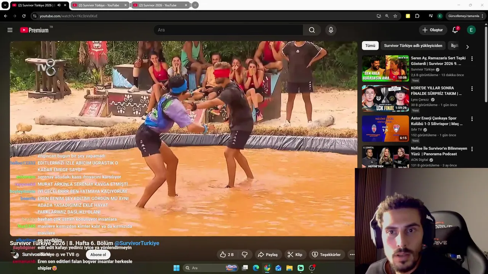This screenshot has height=274, width=488.
Task: Open Astor Enerji Çankaya Spor thumbnail
Action: point(385,128)
